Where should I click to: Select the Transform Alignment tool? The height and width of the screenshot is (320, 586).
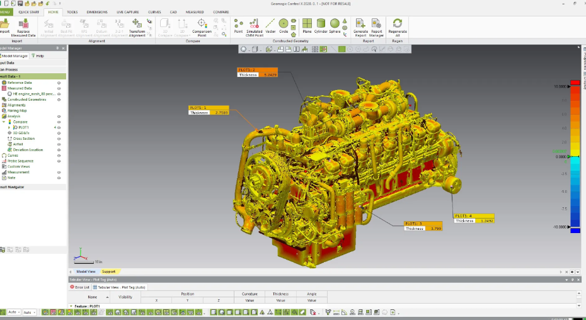tap(137, 24)
